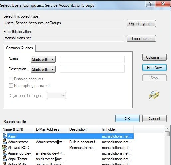
Task: Open the Name Starts with dropdown
Action: pos(43,59)
